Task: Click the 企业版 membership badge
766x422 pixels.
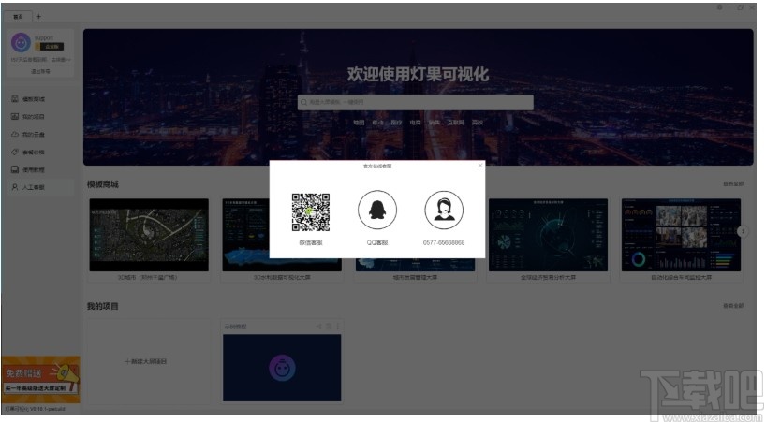Action: (x=50, y=47)
